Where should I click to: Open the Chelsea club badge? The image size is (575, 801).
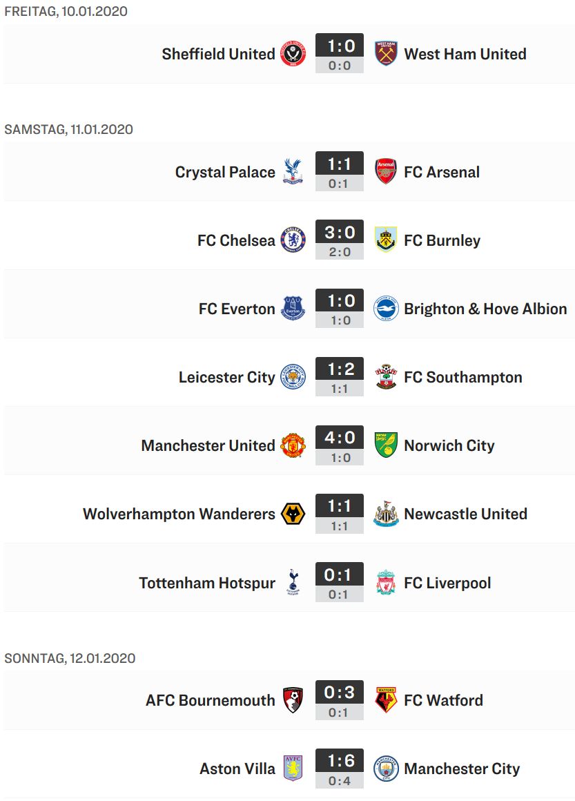[293, 240]
